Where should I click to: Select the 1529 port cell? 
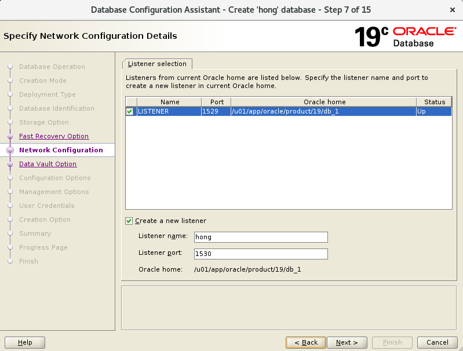click(x=216, y=111)
